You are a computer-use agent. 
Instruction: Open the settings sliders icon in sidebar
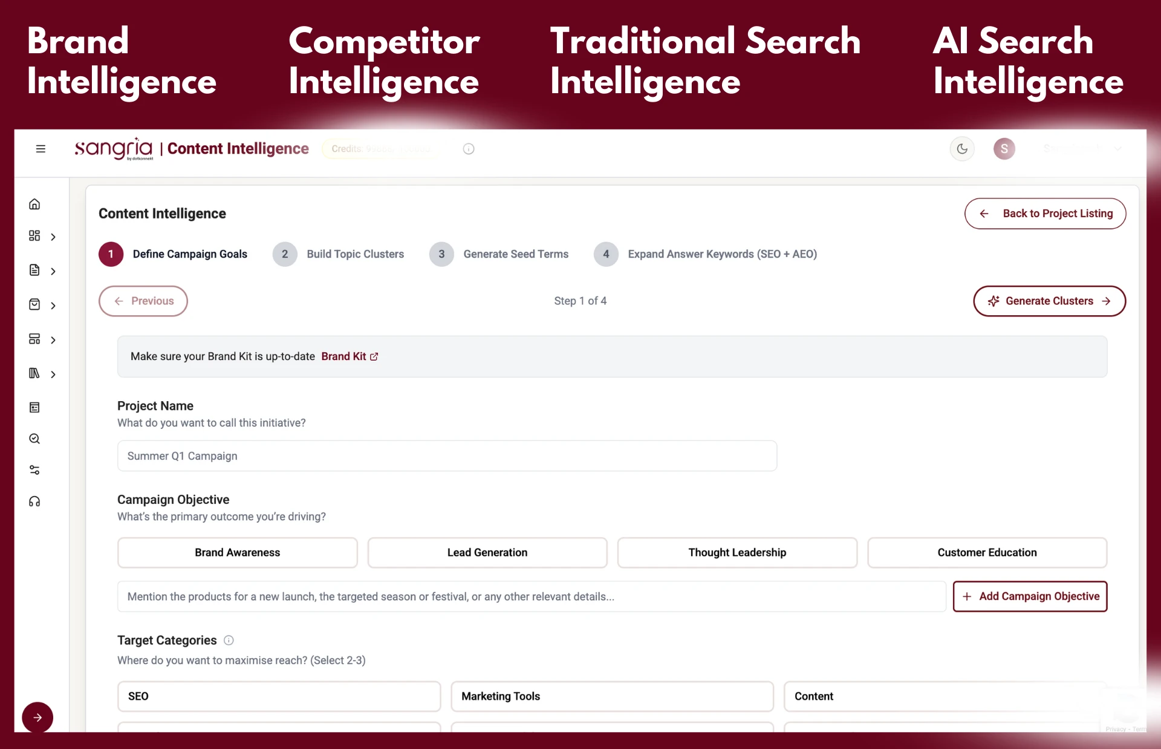[x=34, y=470]
